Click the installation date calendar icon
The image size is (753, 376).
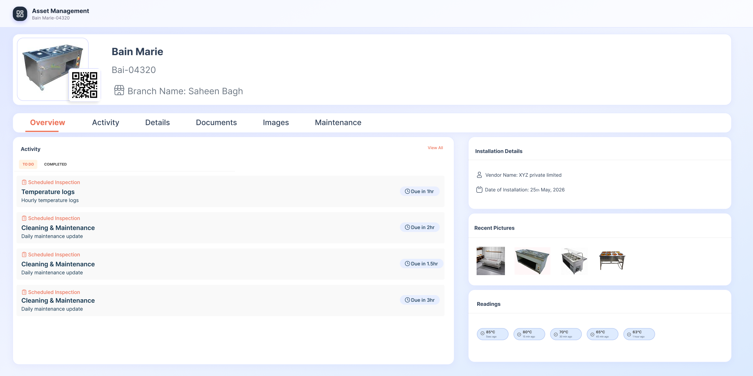(479, 190)
